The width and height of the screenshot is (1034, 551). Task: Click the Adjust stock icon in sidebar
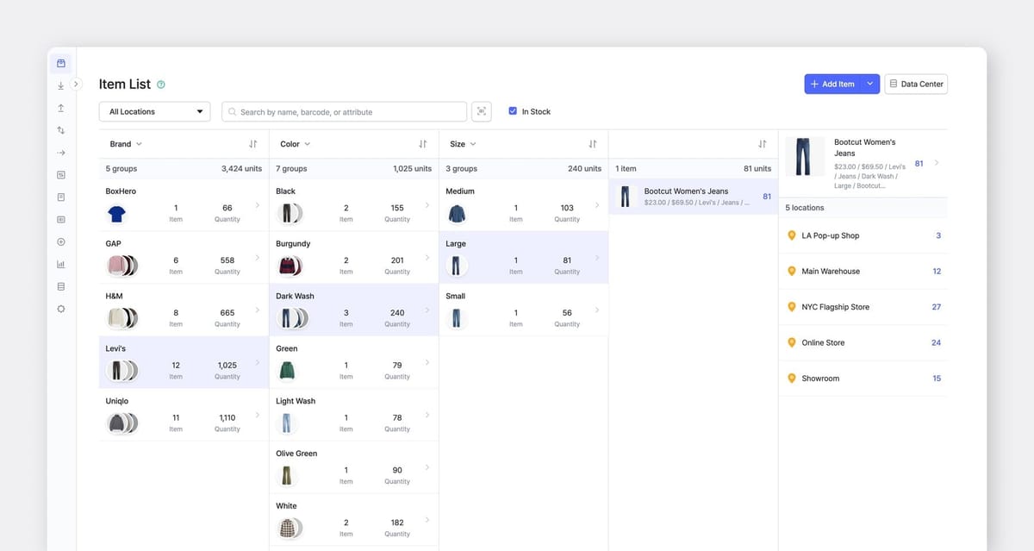coord(60,129)
